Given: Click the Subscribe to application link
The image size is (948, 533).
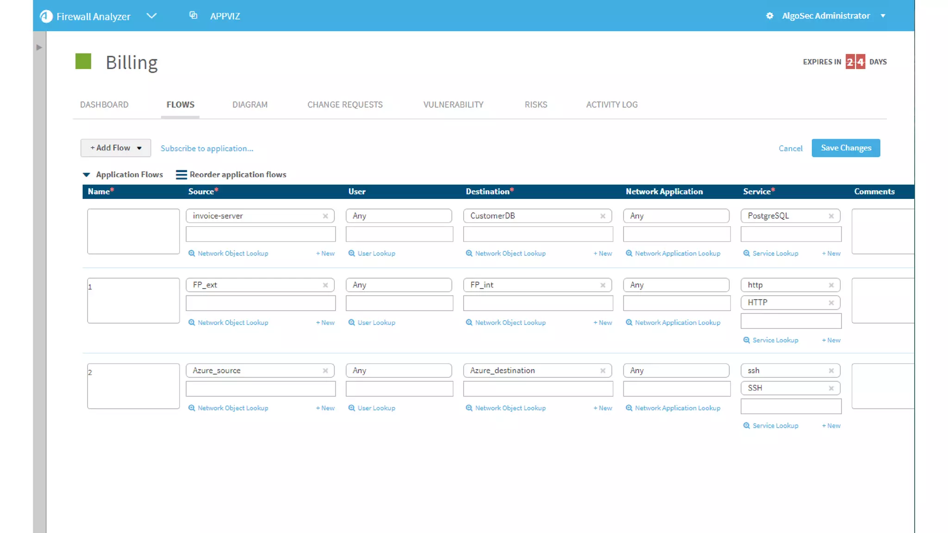Looking at the screenshot, I should coord(206,149).
